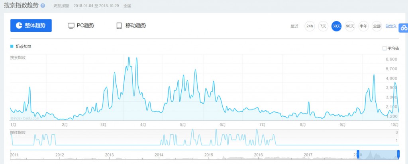This screenshot has width=408, height=164.
Task: Click the phone icon for 移动趋势
Action: (119, 26)
